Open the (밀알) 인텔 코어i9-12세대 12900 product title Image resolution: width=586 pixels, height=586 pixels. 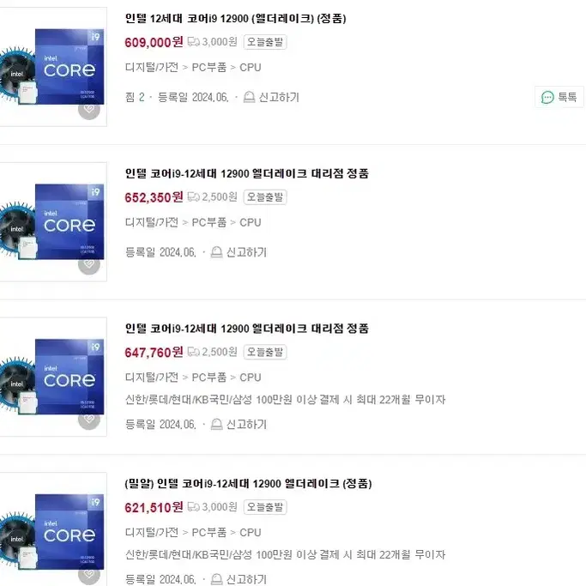click(248, 484)
